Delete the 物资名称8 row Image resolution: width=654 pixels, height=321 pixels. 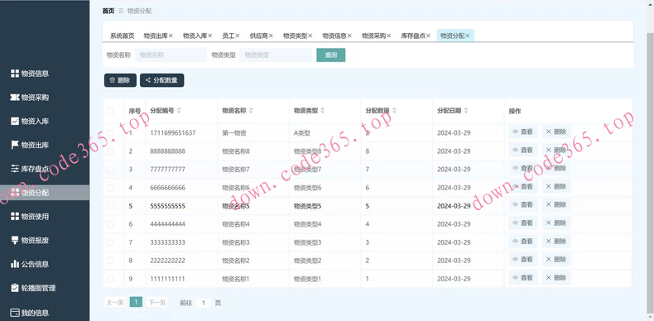(556, 150)
